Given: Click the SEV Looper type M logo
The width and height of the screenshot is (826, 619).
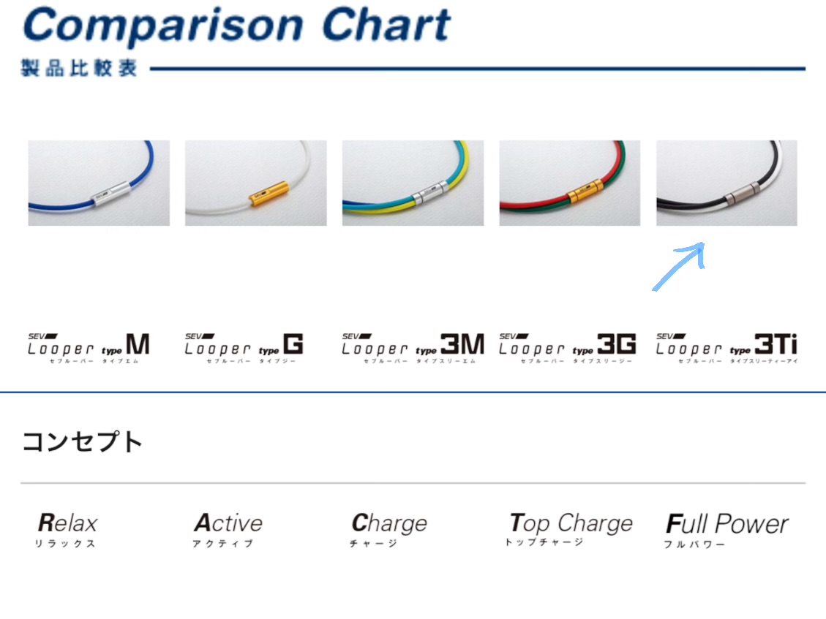Looking at the screenshot, I should click(x=89, y=348).
